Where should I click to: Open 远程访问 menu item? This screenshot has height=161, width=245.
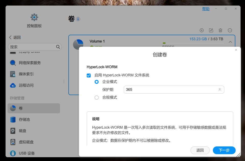pos(34,85)
